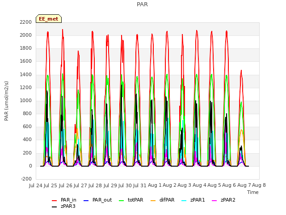The image size is (286, 215).
Task: Click the PAR (umol/m2/s) y-axis label
Action: point(6,101)
